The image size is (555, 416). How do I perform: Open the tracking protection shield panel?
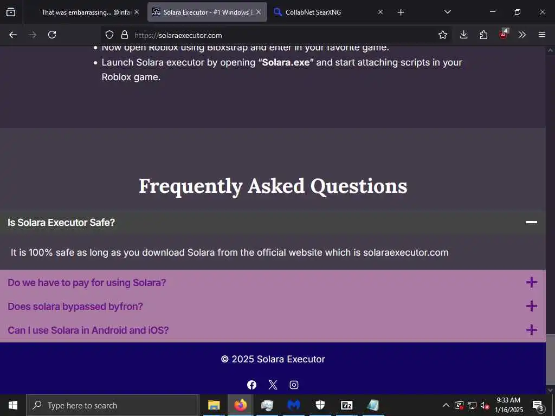(x=109, y=35)
